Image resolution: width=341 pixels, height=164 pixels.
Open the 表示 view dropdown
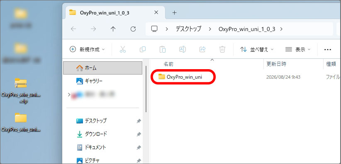298,50
